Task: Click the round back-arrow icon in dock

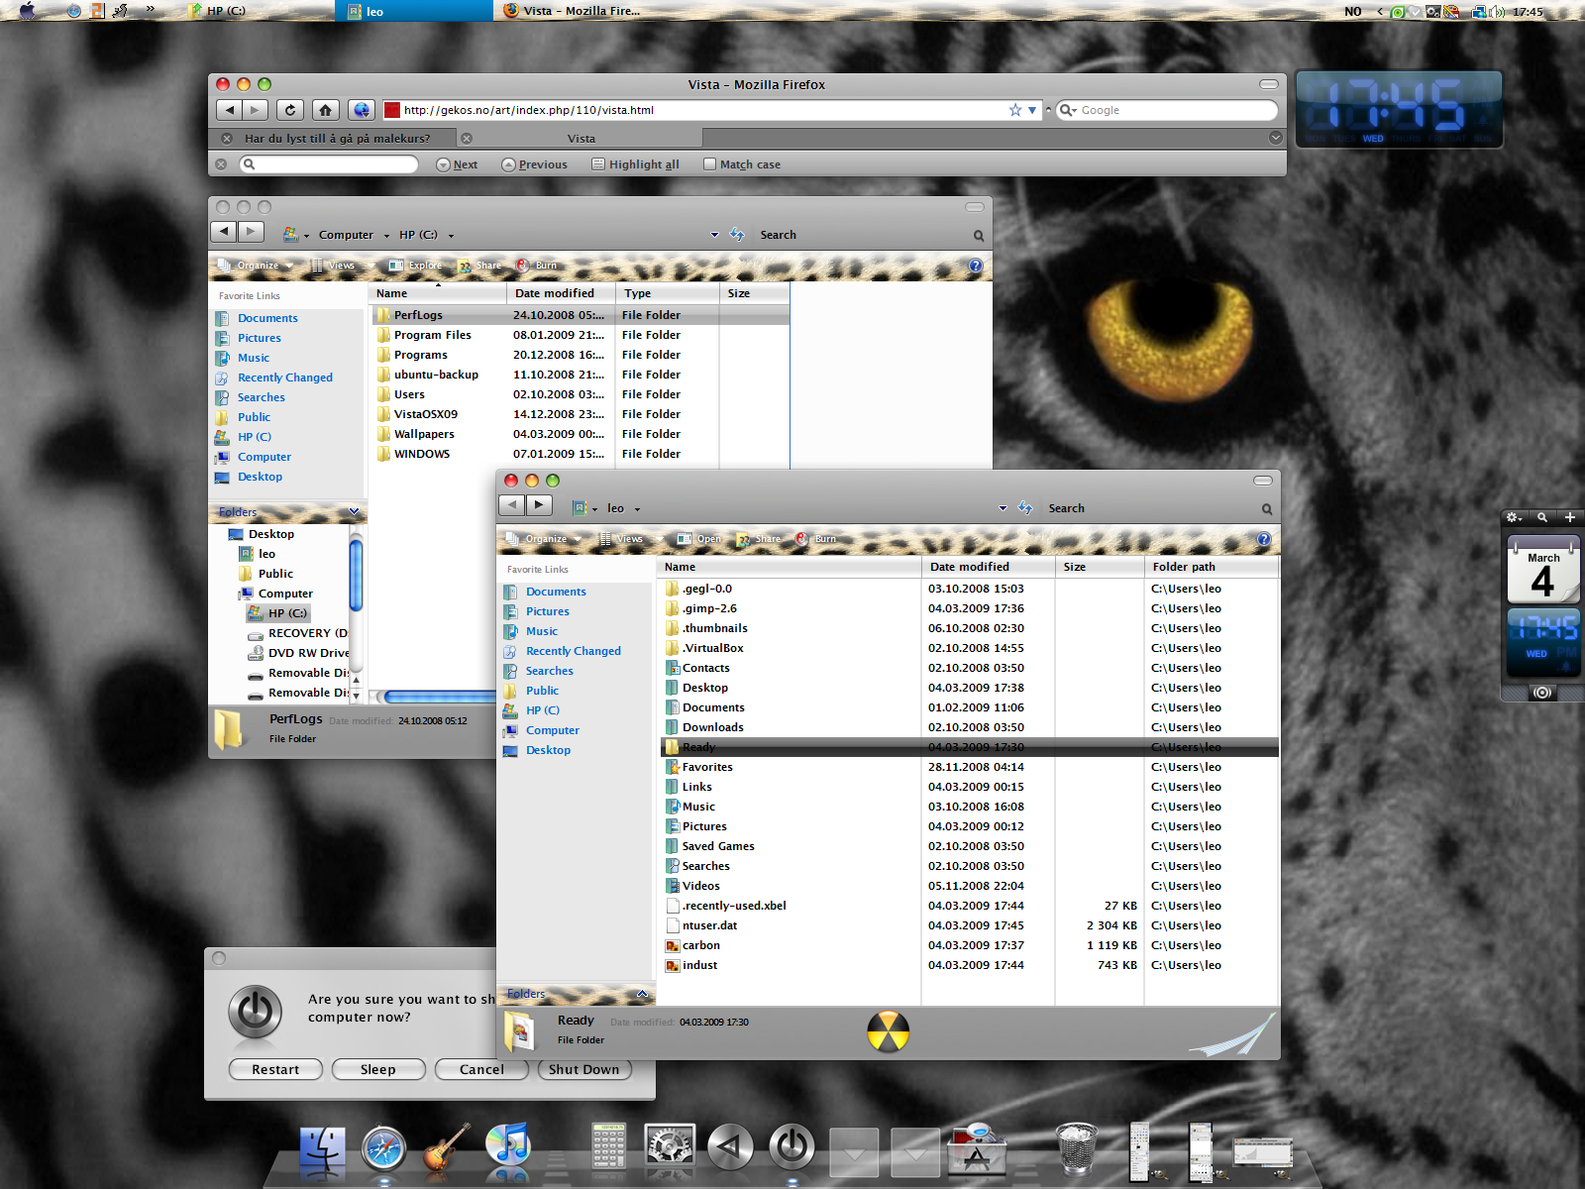Action: [x=730, y=1147]
